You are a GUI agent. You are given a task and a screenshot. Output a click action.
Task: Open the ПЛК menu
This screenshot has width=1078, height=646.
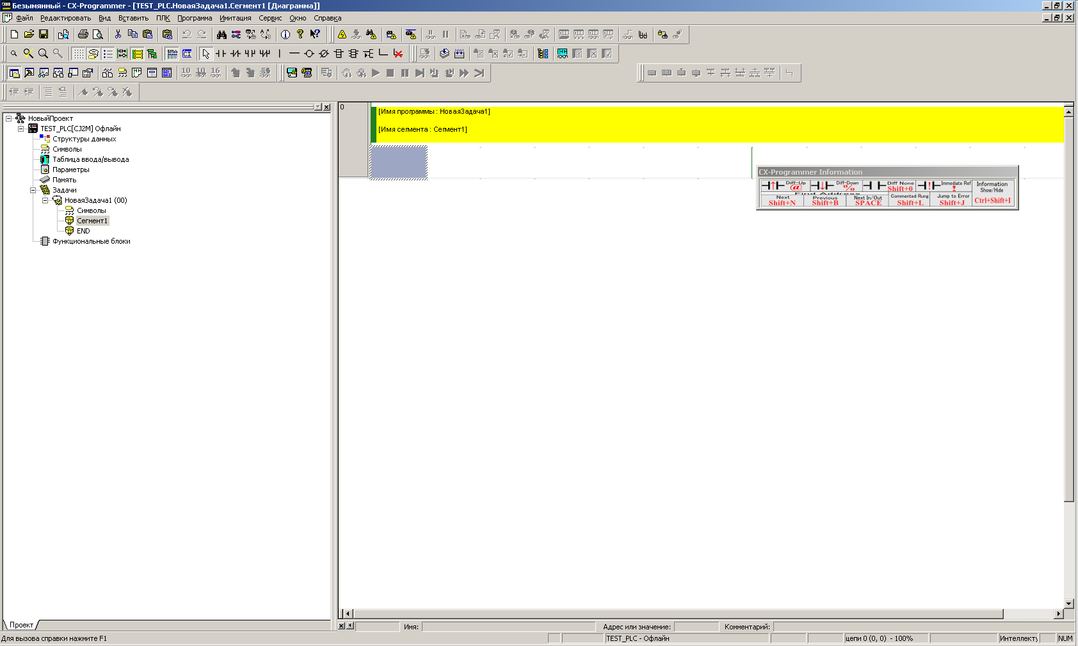163,18
